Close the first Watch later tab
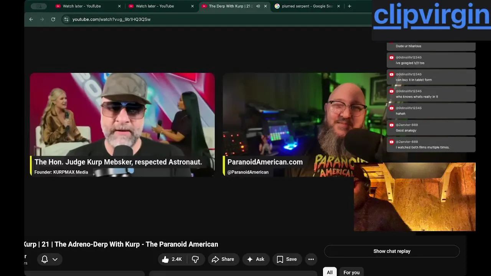The image size is (491, 276). point(119,6)
